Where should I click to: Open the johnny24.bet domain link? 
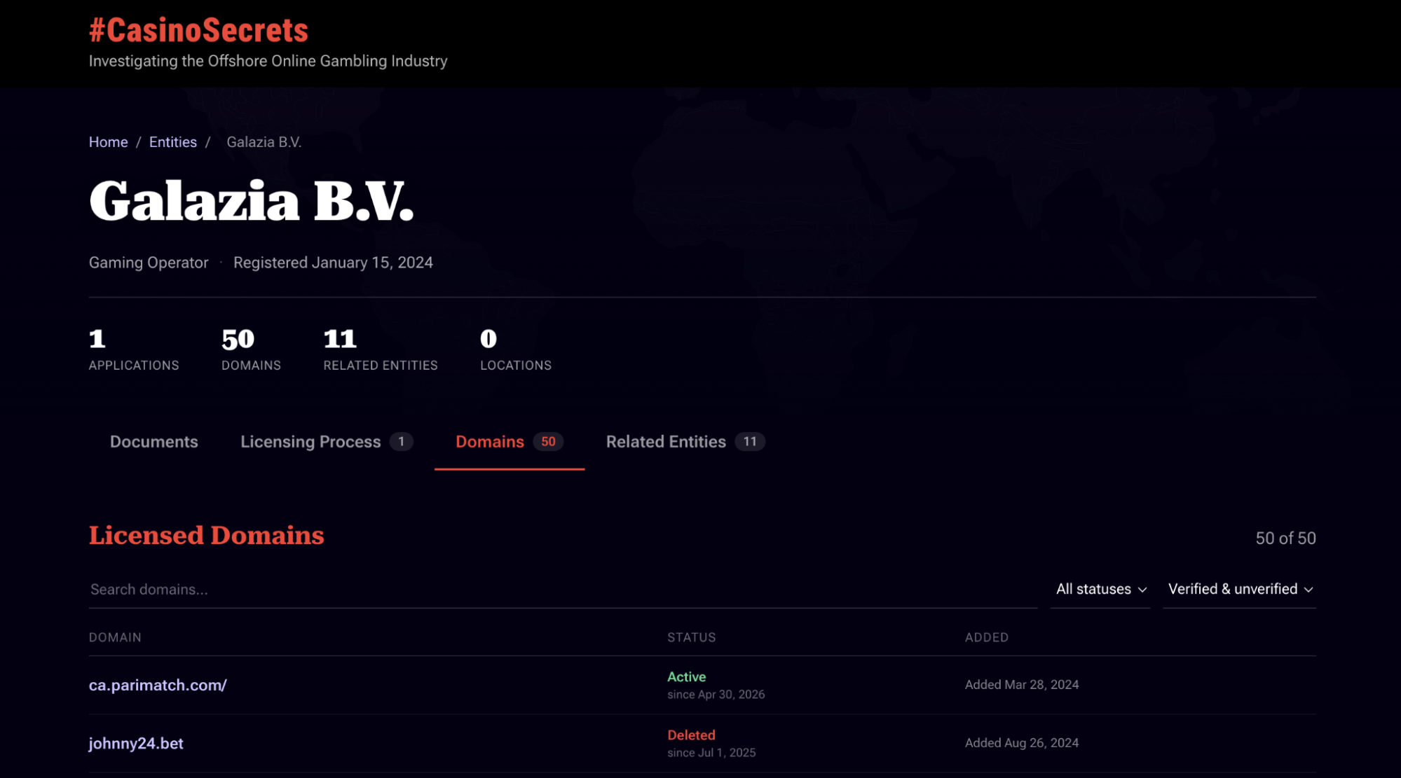(x=136, y=744)
